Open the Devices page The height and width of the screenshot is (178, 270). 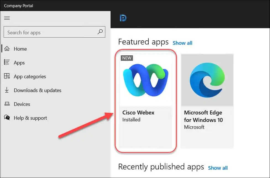coord(22,104)
